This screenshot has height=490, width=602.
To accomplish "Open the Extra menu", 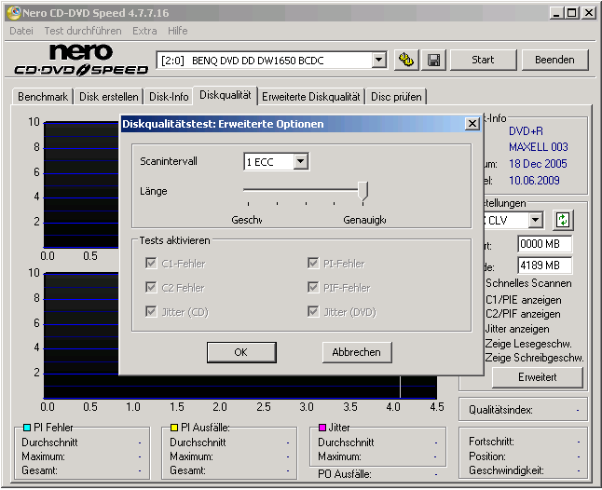I will [x=144, y=31].
